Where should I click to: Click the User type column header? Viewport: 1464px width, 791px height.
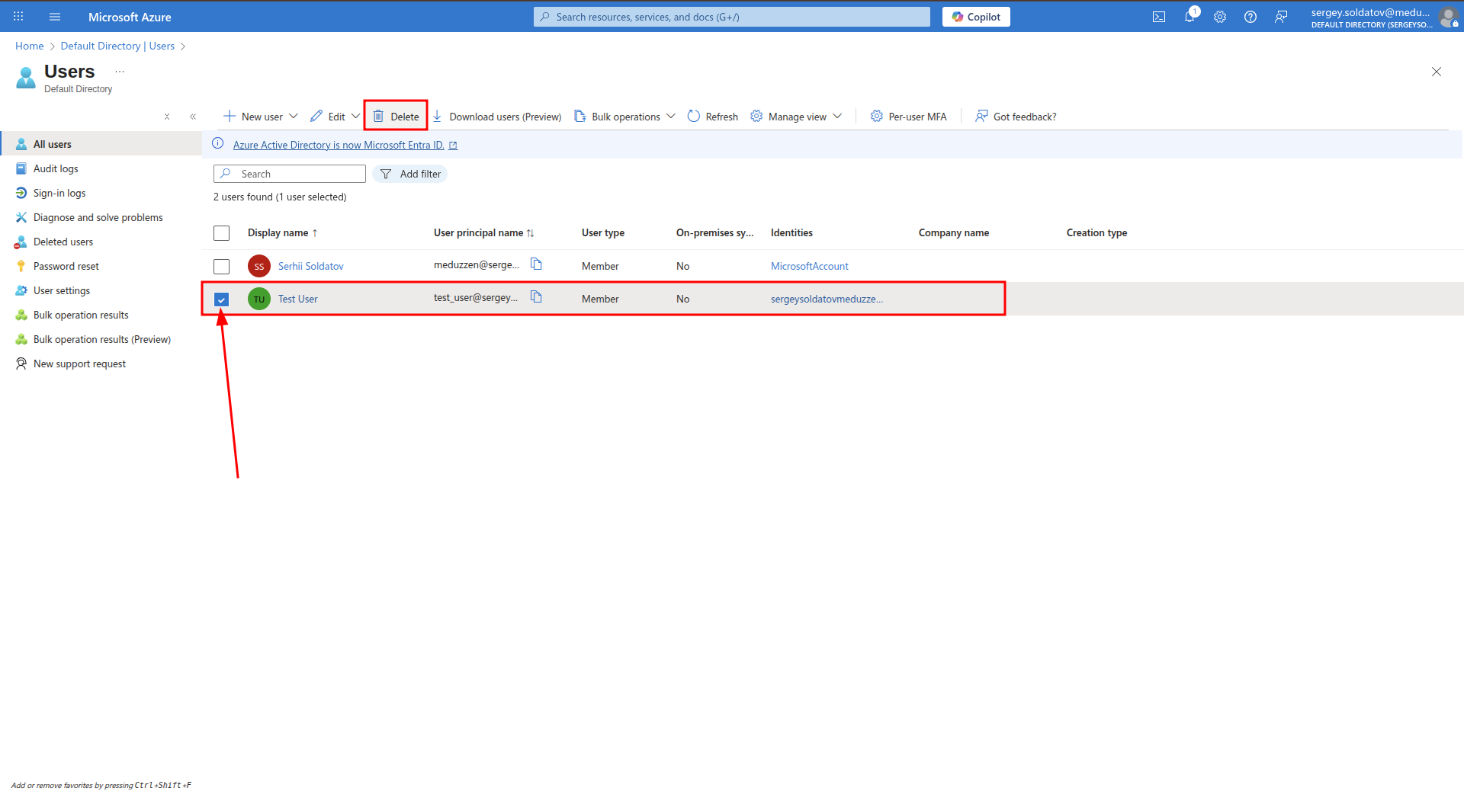tap(603, 233)
